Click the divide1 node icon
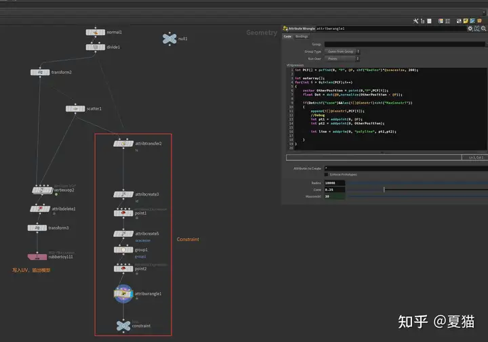Screen dimensions: 488x342 click(95, 47)
